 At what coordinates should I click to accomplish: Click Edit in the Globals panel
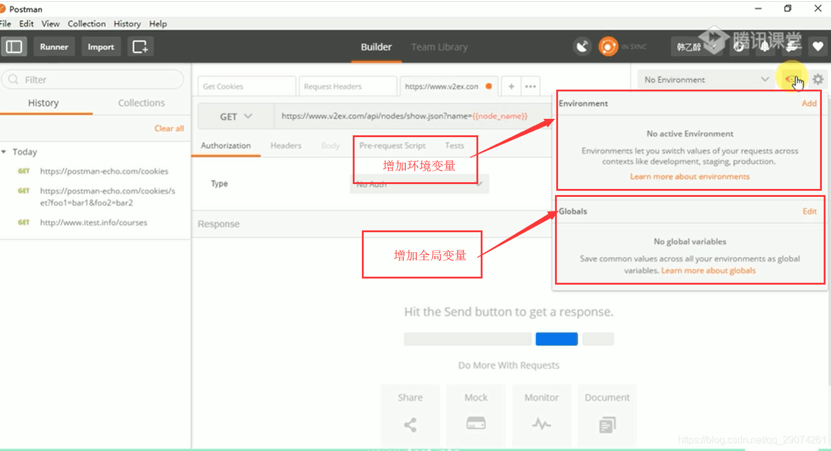(x=810, y=211)
